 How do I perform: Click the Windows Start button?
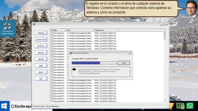pos(5,106)
